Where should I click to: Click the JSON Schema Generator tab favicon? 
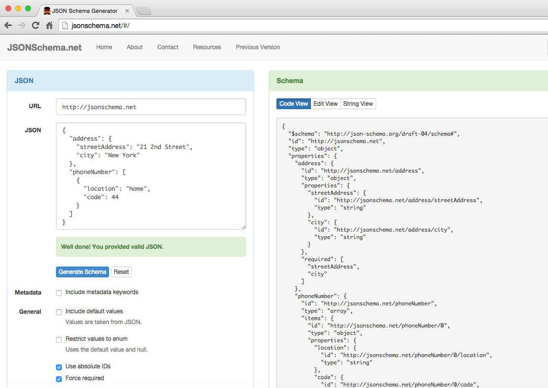[x=47, y=10]
